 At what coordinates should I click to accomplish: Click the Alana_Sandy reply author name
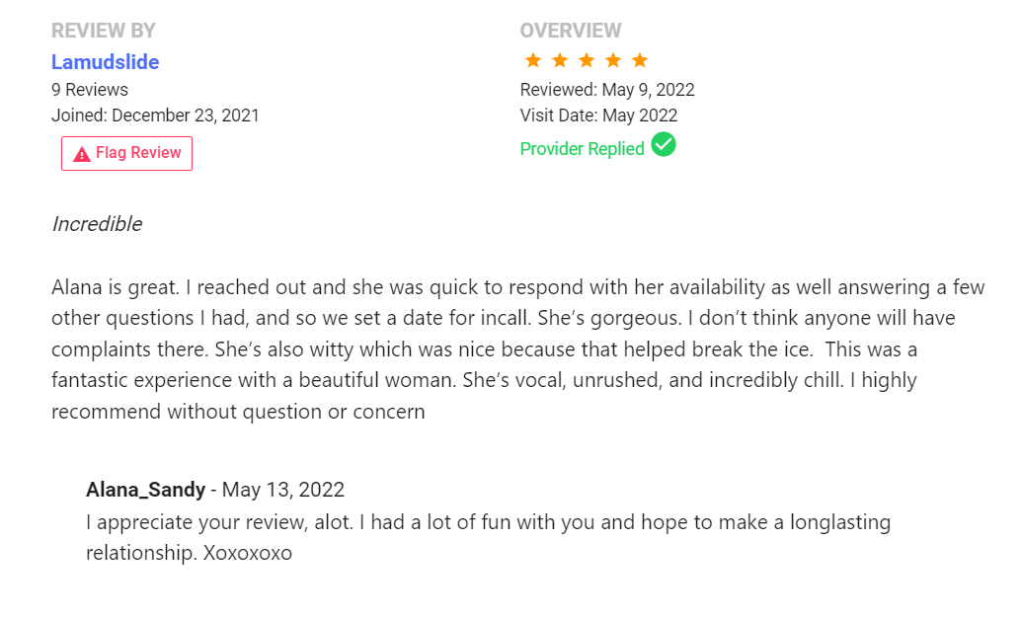coord(145,490)
